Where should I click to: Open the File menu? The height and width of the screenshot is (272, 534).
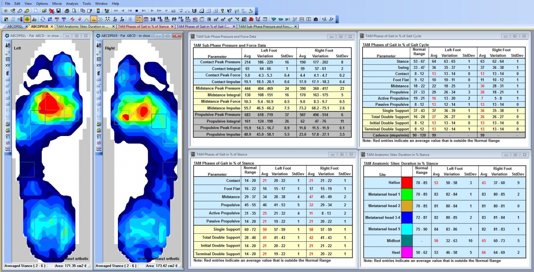[7, 4]
